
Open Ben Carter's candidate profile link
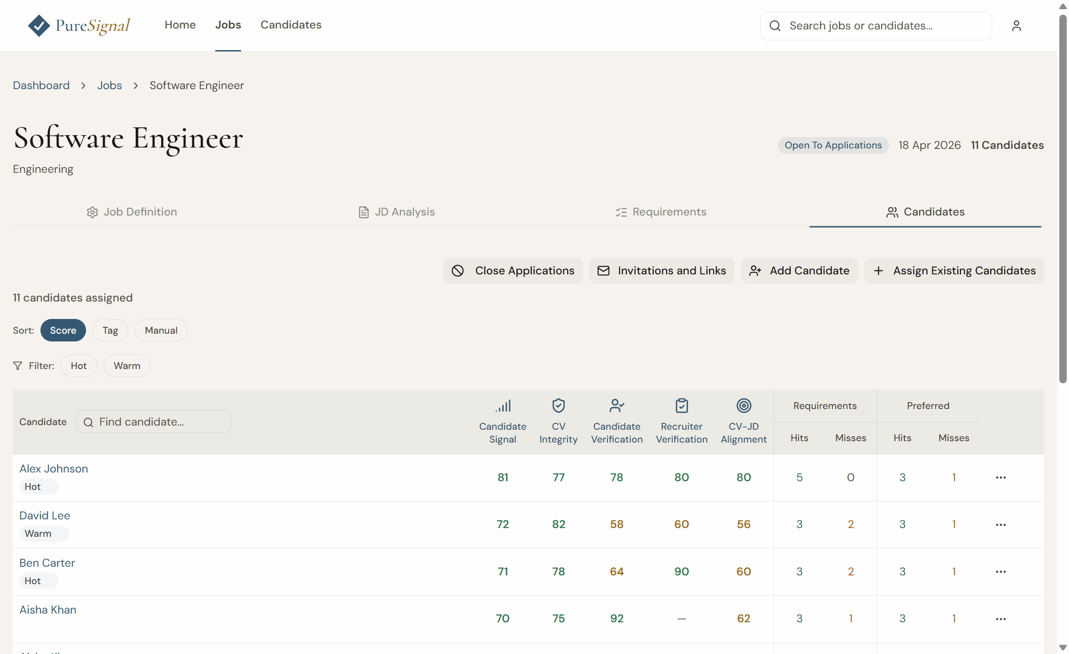click(x=47, y=563)
